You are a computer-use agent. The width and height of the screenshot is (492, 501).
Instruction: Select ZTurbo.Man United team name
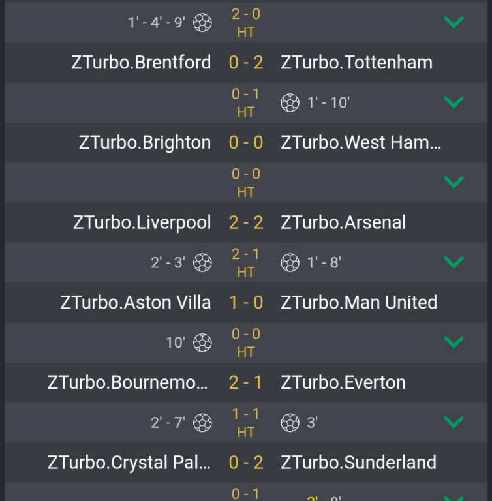(x=359, y=303)
